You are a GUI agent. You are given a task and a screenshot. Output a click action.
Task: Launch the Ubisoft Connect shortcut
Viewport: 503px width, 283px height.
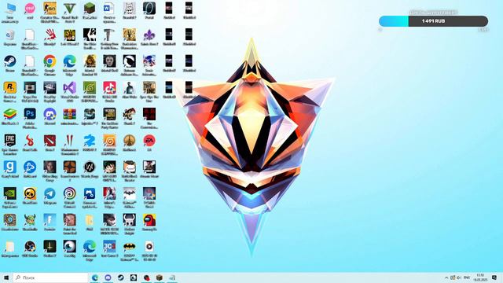70,193
